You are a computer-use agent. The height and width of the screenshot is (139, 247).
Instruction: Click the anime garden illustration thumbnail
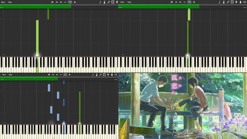click(x=183, y=106)
